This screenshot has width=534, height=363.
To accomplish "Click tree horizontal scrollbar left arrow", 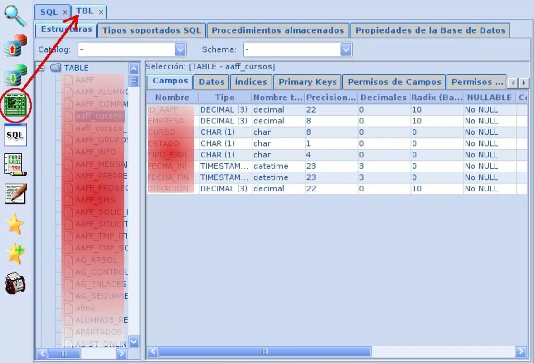I will pos(42,354).
